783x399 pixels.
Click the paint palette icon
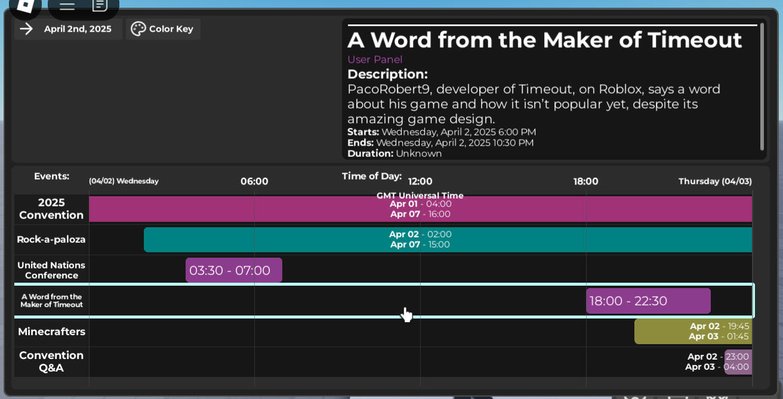(x=138, y=29)
